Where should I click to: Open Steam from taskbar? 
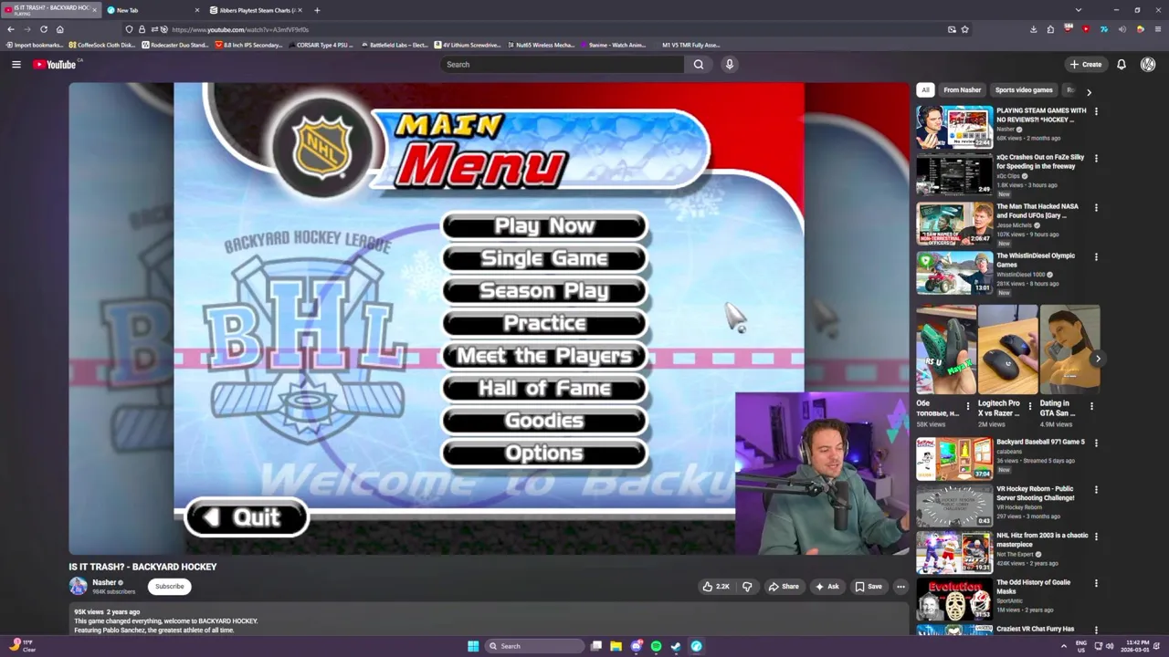point(676,646)
